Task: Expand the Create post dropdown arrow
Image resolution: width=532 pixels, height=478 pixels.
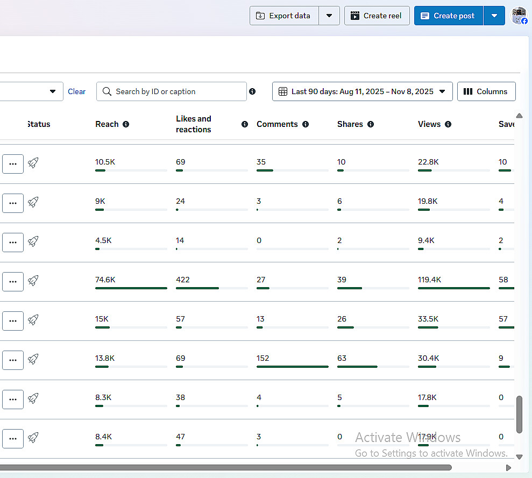Action: pos(494,16)
